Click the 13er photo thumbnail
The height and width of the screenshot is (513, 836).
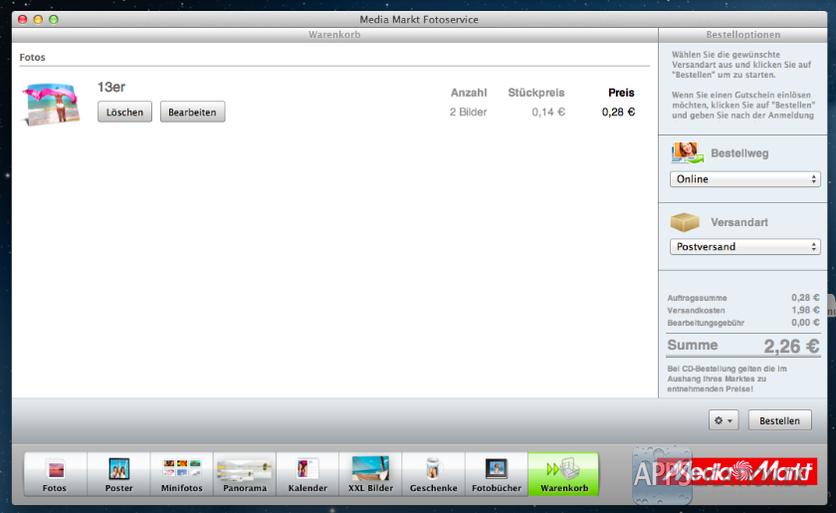tap(51, 104)
